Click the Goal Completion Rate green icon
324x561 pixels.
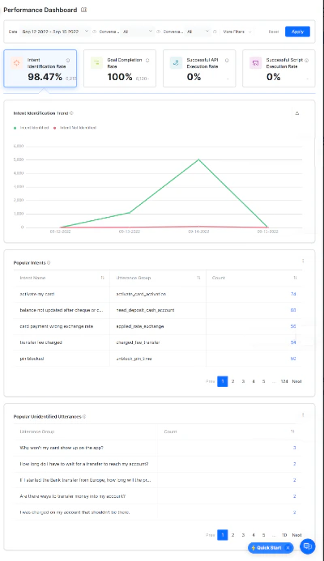click(x=96, y=63)
